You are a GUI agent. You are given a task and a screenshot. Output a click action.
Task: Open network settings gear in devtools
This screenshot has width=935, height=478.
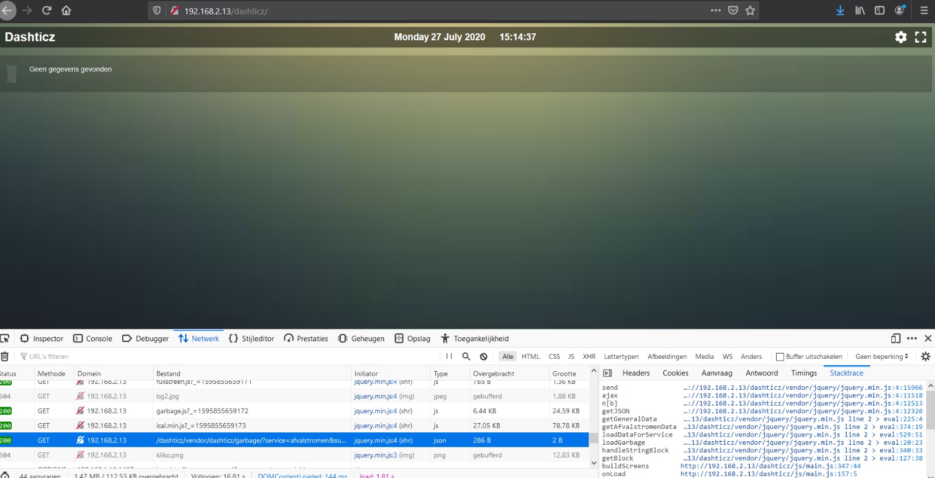[x=926, y=356]
